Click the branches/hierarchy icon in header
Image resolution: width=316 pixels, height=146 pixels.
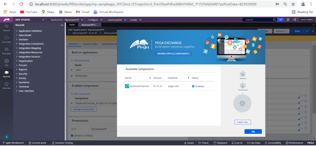click(x=295, y=20)
